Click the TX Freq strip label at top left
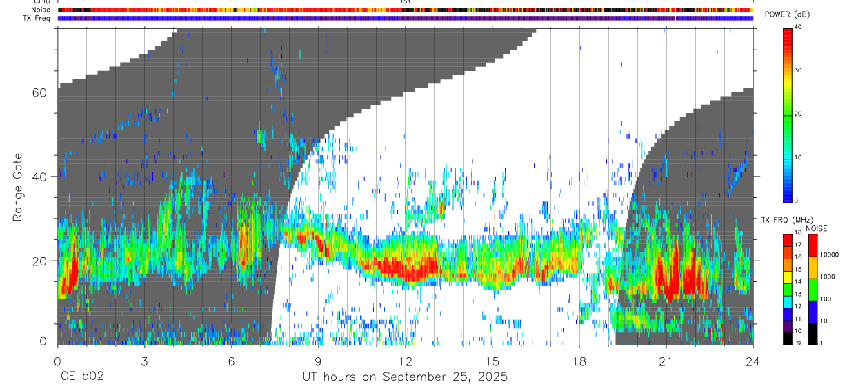 [x=37, y=18]
